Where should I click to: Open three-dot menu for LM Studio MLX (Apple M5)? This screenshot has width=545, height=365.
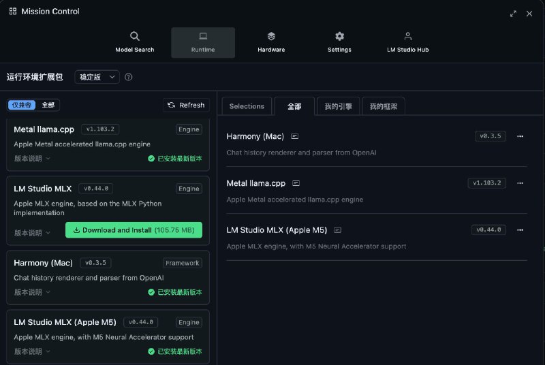pos(520,230)
